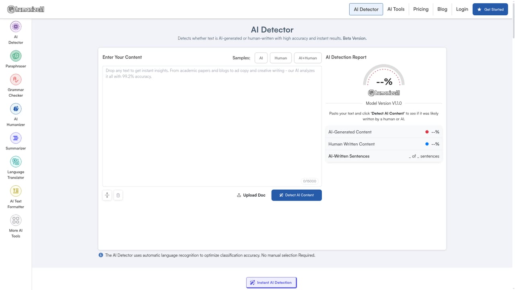
Task: Click the Detect AI Content button
Action: pyautogui.click(x=297, y=195)
